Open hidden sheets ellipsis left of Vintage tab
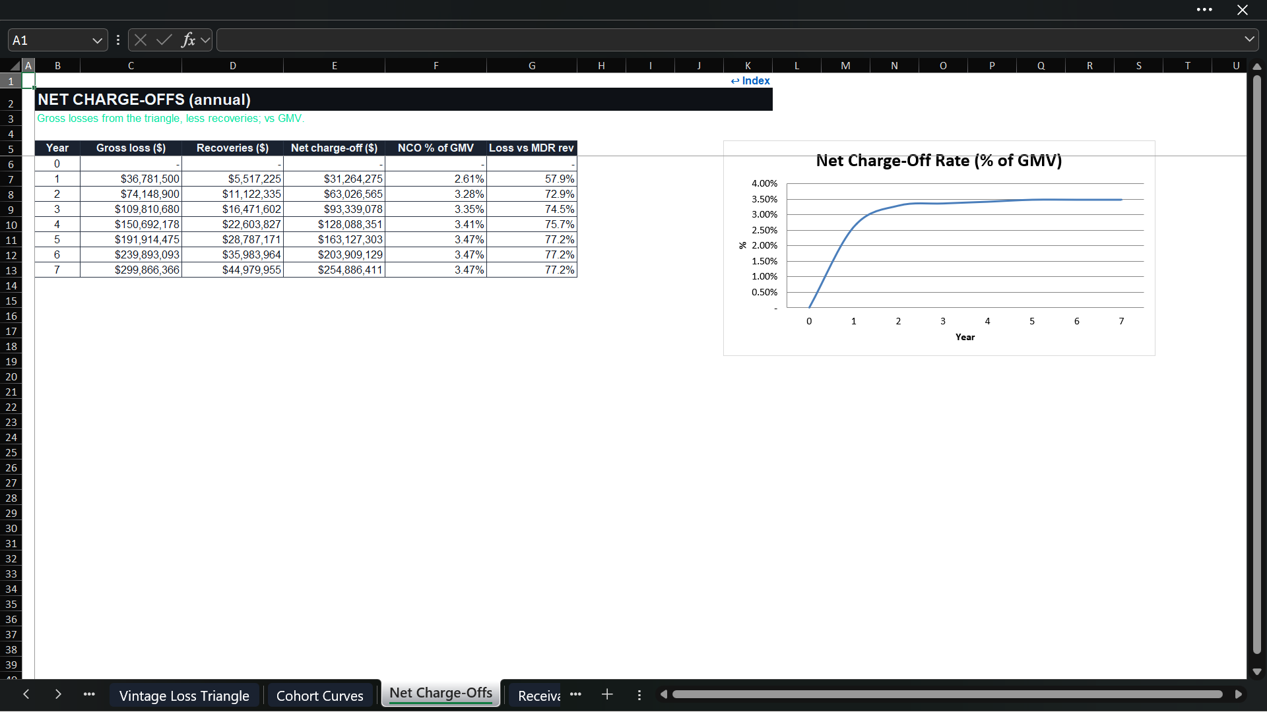The image size is (1267, 712). 89,694
